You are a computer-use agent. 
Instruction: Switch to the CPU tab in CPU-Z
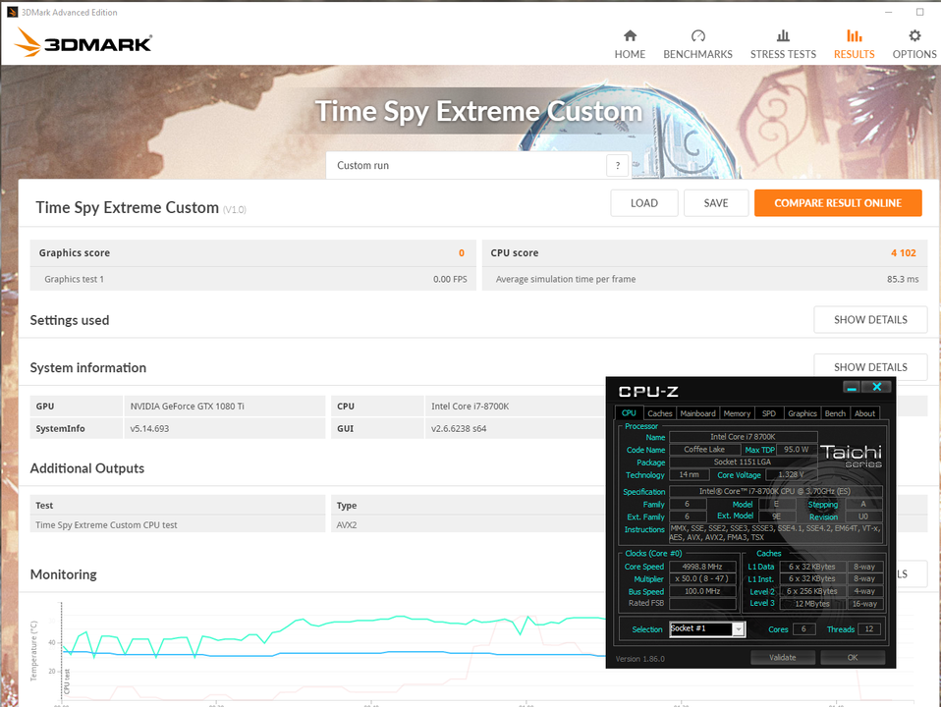click(629, 413)
